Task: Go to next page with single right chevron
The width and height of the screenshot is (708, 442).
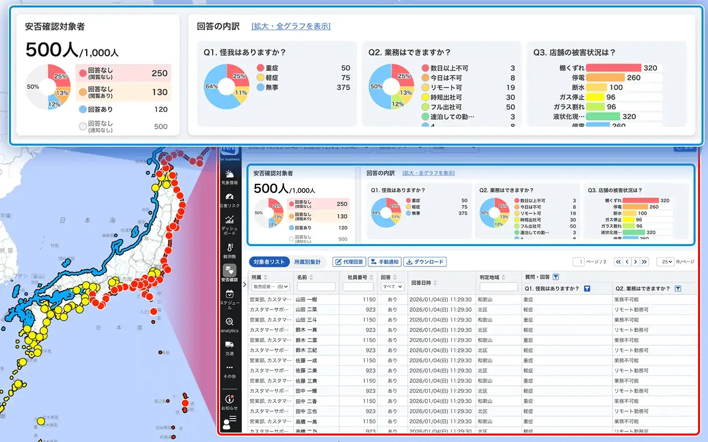Action: point(635,262)
